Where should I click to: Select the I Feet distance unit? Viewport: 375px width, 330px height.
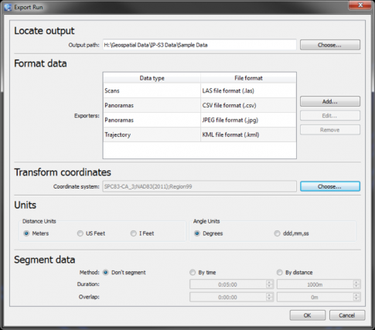click(142, 233)
